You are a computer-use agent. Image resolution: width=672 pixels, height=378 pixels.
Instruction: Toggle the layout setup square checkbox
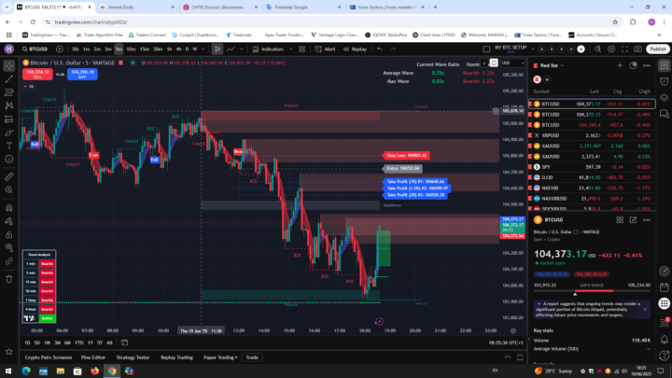click(486, 49)
